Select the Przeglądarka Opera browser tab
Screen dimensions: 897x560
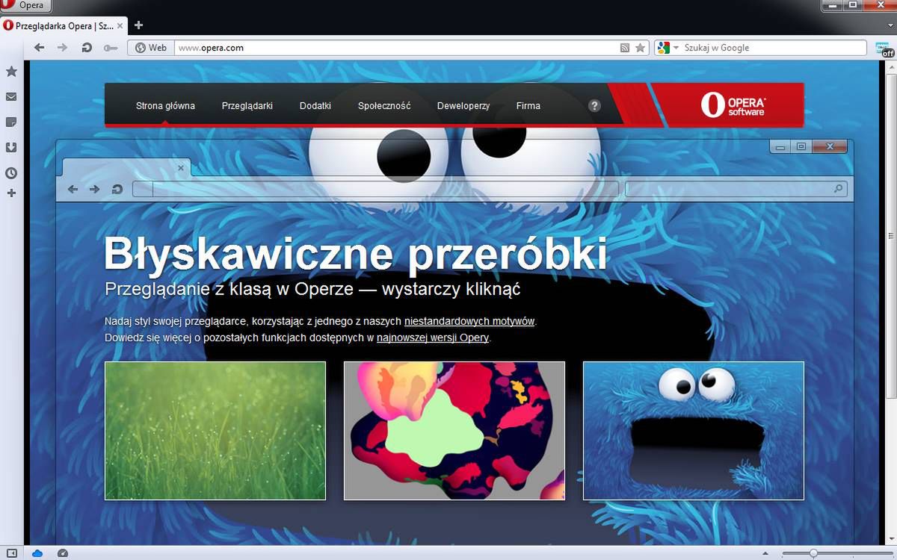[63, 25]
